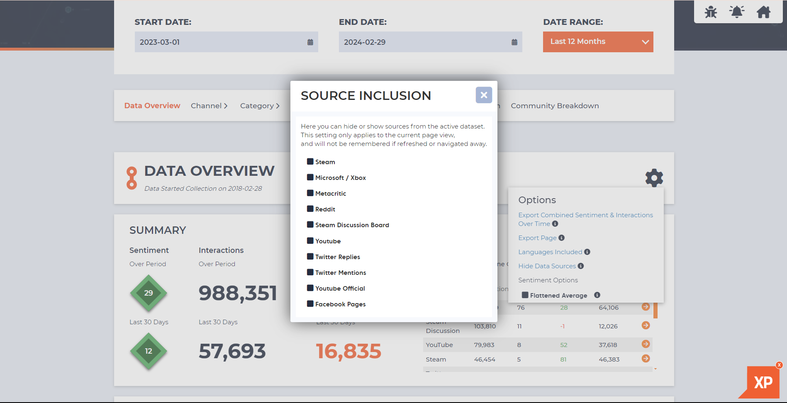Toggle the Twitter Mentions checkbox
Image resolution: width=787 pixels, height=403 pixels.
click(x=310, y=272)
